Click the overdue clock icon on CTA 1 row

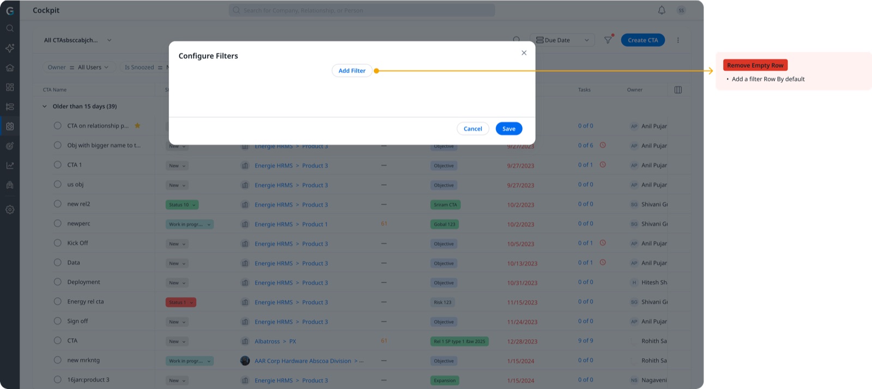click(x=603, y=165)
